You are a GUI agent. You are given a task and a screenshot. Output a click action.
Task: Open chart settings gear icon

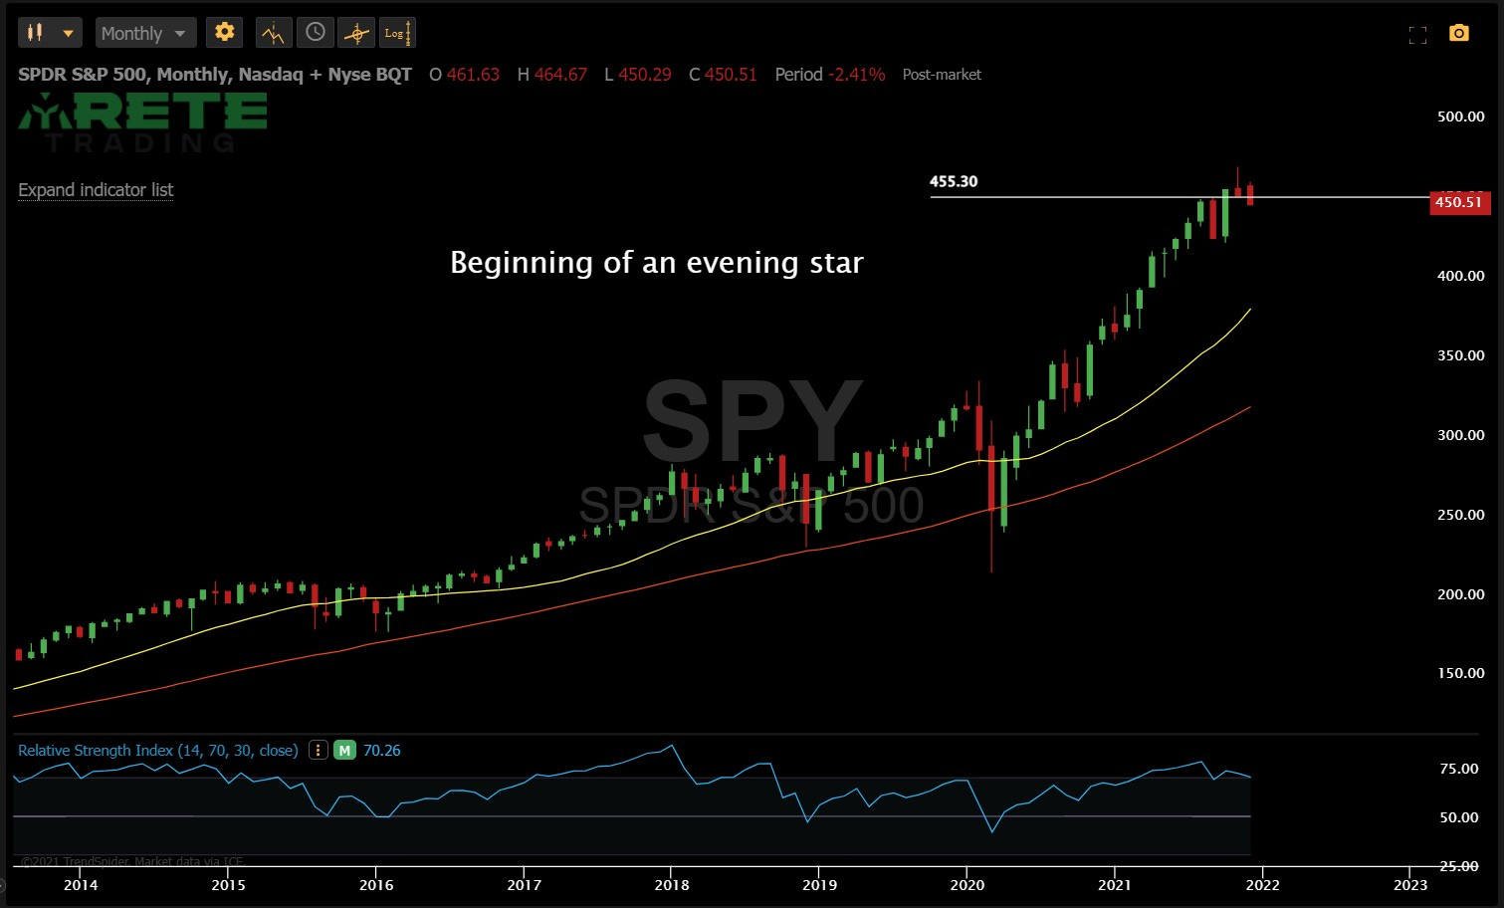tap(225, 33)
